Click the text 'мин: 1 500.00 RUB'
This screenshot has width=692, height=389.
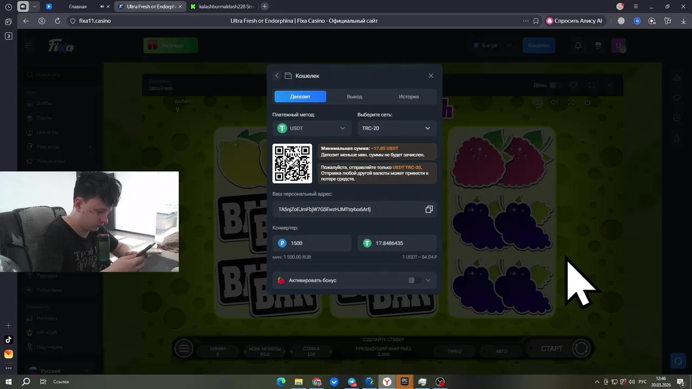[291, 257]
